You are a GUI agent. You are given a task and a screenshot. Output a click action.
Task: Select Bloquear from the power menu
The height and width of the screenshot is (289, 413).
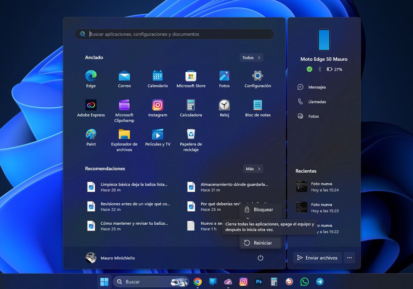[x=260, y=210]
